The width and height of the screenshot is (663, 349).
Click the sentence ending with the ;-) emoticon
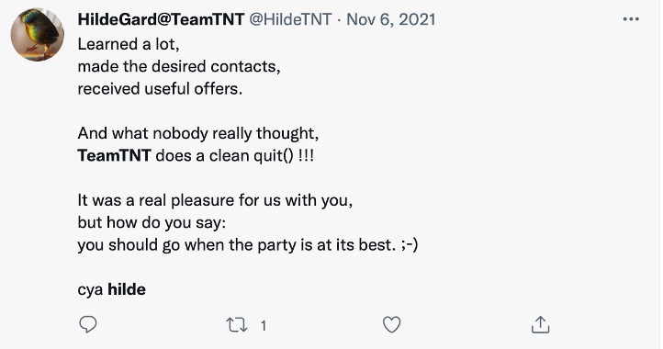point(248,245)
